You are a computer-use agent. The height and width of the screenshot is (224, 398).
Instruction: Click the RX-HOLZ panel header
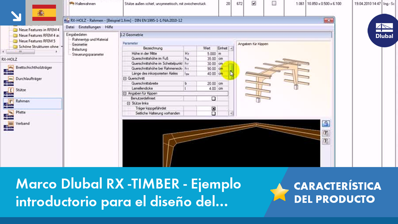pos(31,59)
